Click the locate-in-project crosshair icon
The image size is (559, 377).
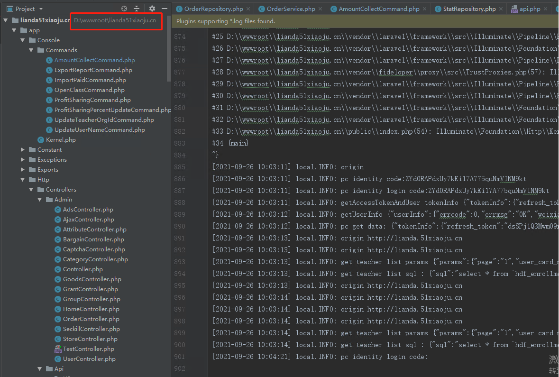point(124,9)
